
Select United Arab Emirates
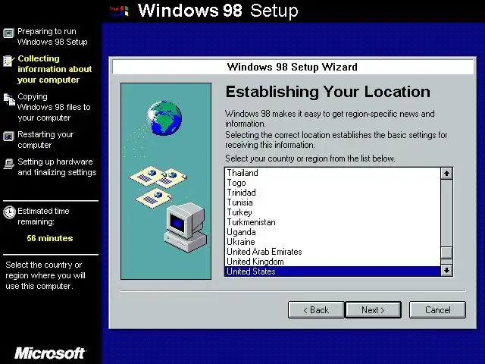[333, 252]
